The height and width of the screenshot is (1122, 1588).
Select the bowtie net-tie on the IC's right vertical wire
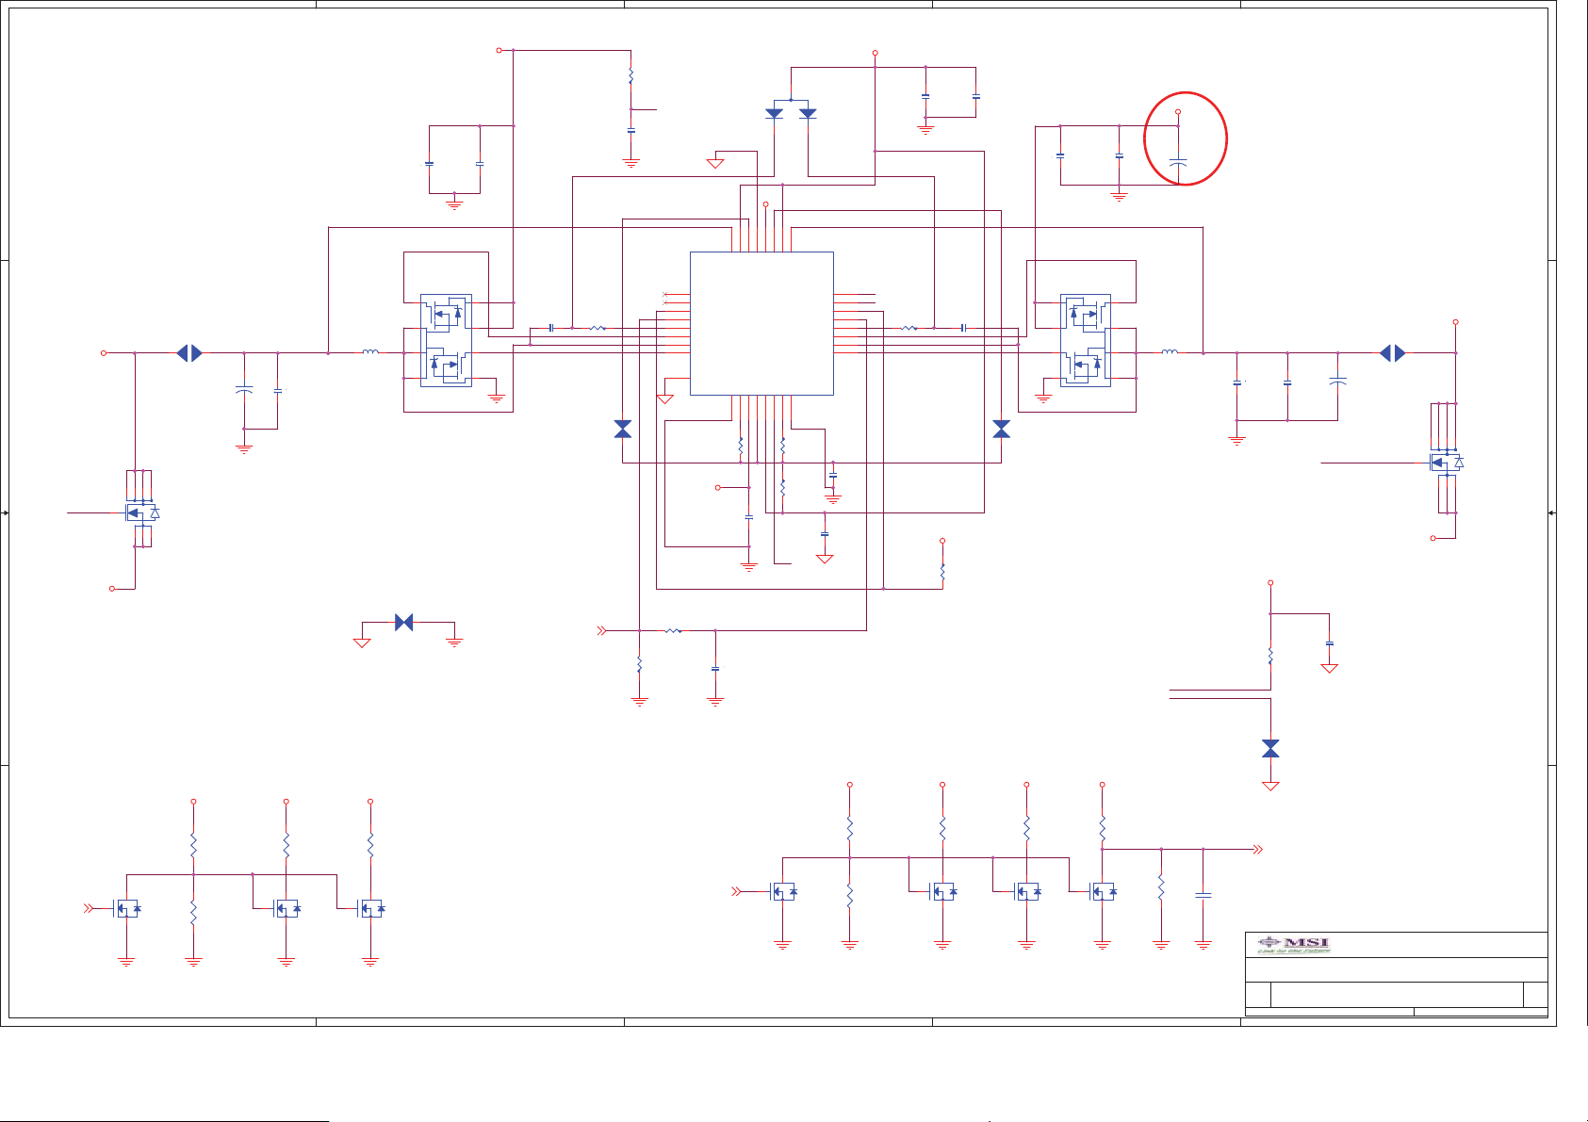point(1002,430)
